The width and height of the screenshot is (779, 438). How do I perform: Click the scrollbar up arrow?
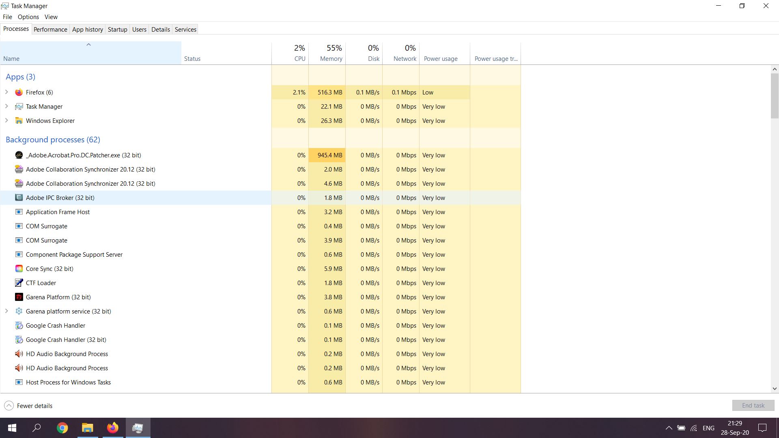point(775,69)
